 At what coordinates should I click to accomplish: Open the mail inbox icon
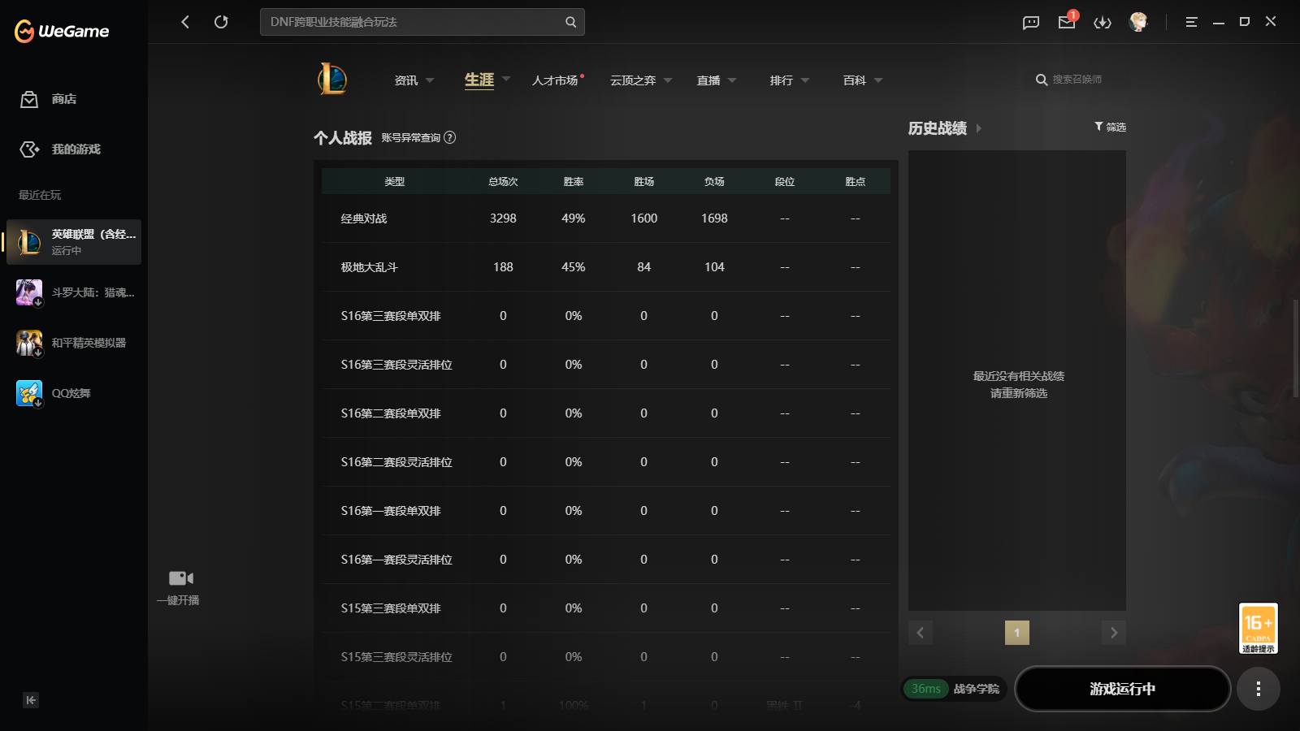1067,22
